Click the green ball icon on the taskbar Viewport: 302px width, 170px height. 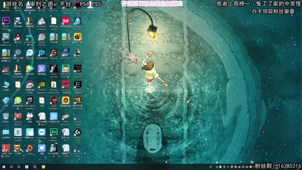point(43,167)
